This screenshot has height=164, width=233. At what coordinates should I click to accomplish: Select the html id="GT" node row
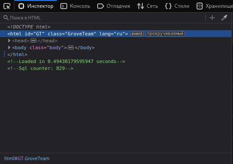pyautogui.click(x=115, y=34)
